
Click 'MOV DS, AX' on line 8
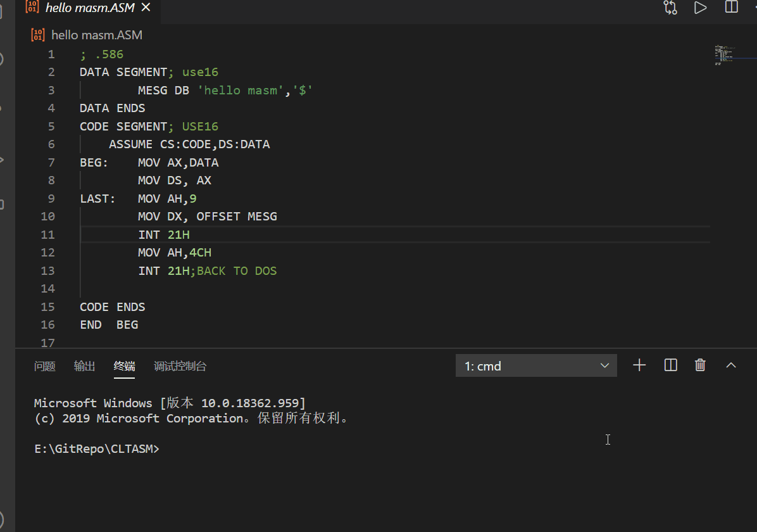pyautogui.click(x=175, y=180)
